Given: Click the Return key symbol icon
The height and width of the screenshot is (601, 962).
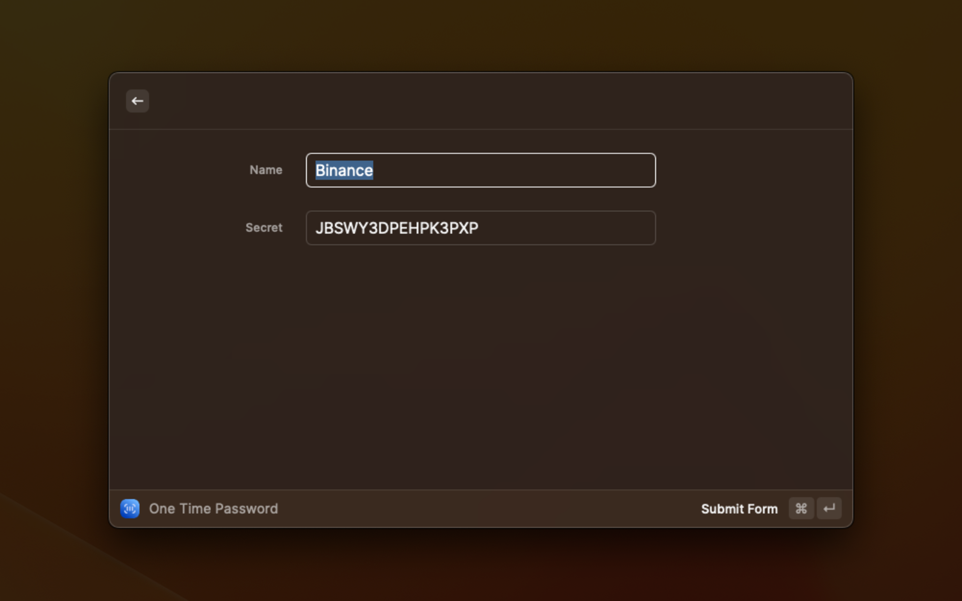Looking at the screenshot, I should (x=829, y=508).
